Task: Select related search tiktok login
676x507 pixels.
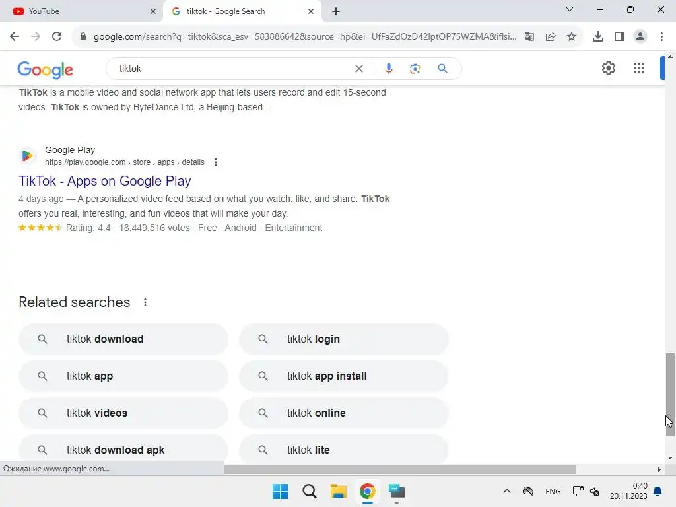Action: pyautogui.click(x=344, y=339)
